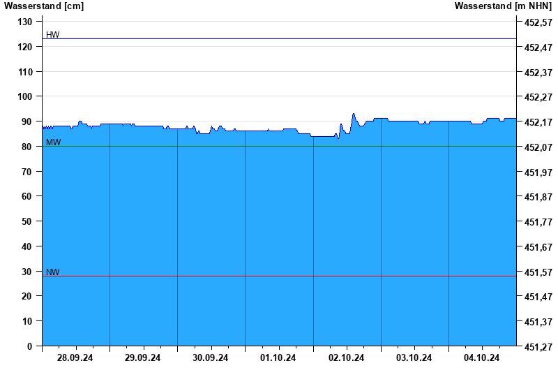This screenshot has width=558, height=384.
Task: Select the 01.10.24 date label
Action: (x=278, y=358)
